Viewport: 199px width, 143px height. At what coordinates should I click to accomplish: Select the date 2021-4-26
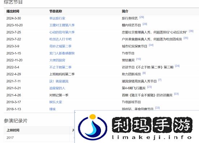click(14, 95)
